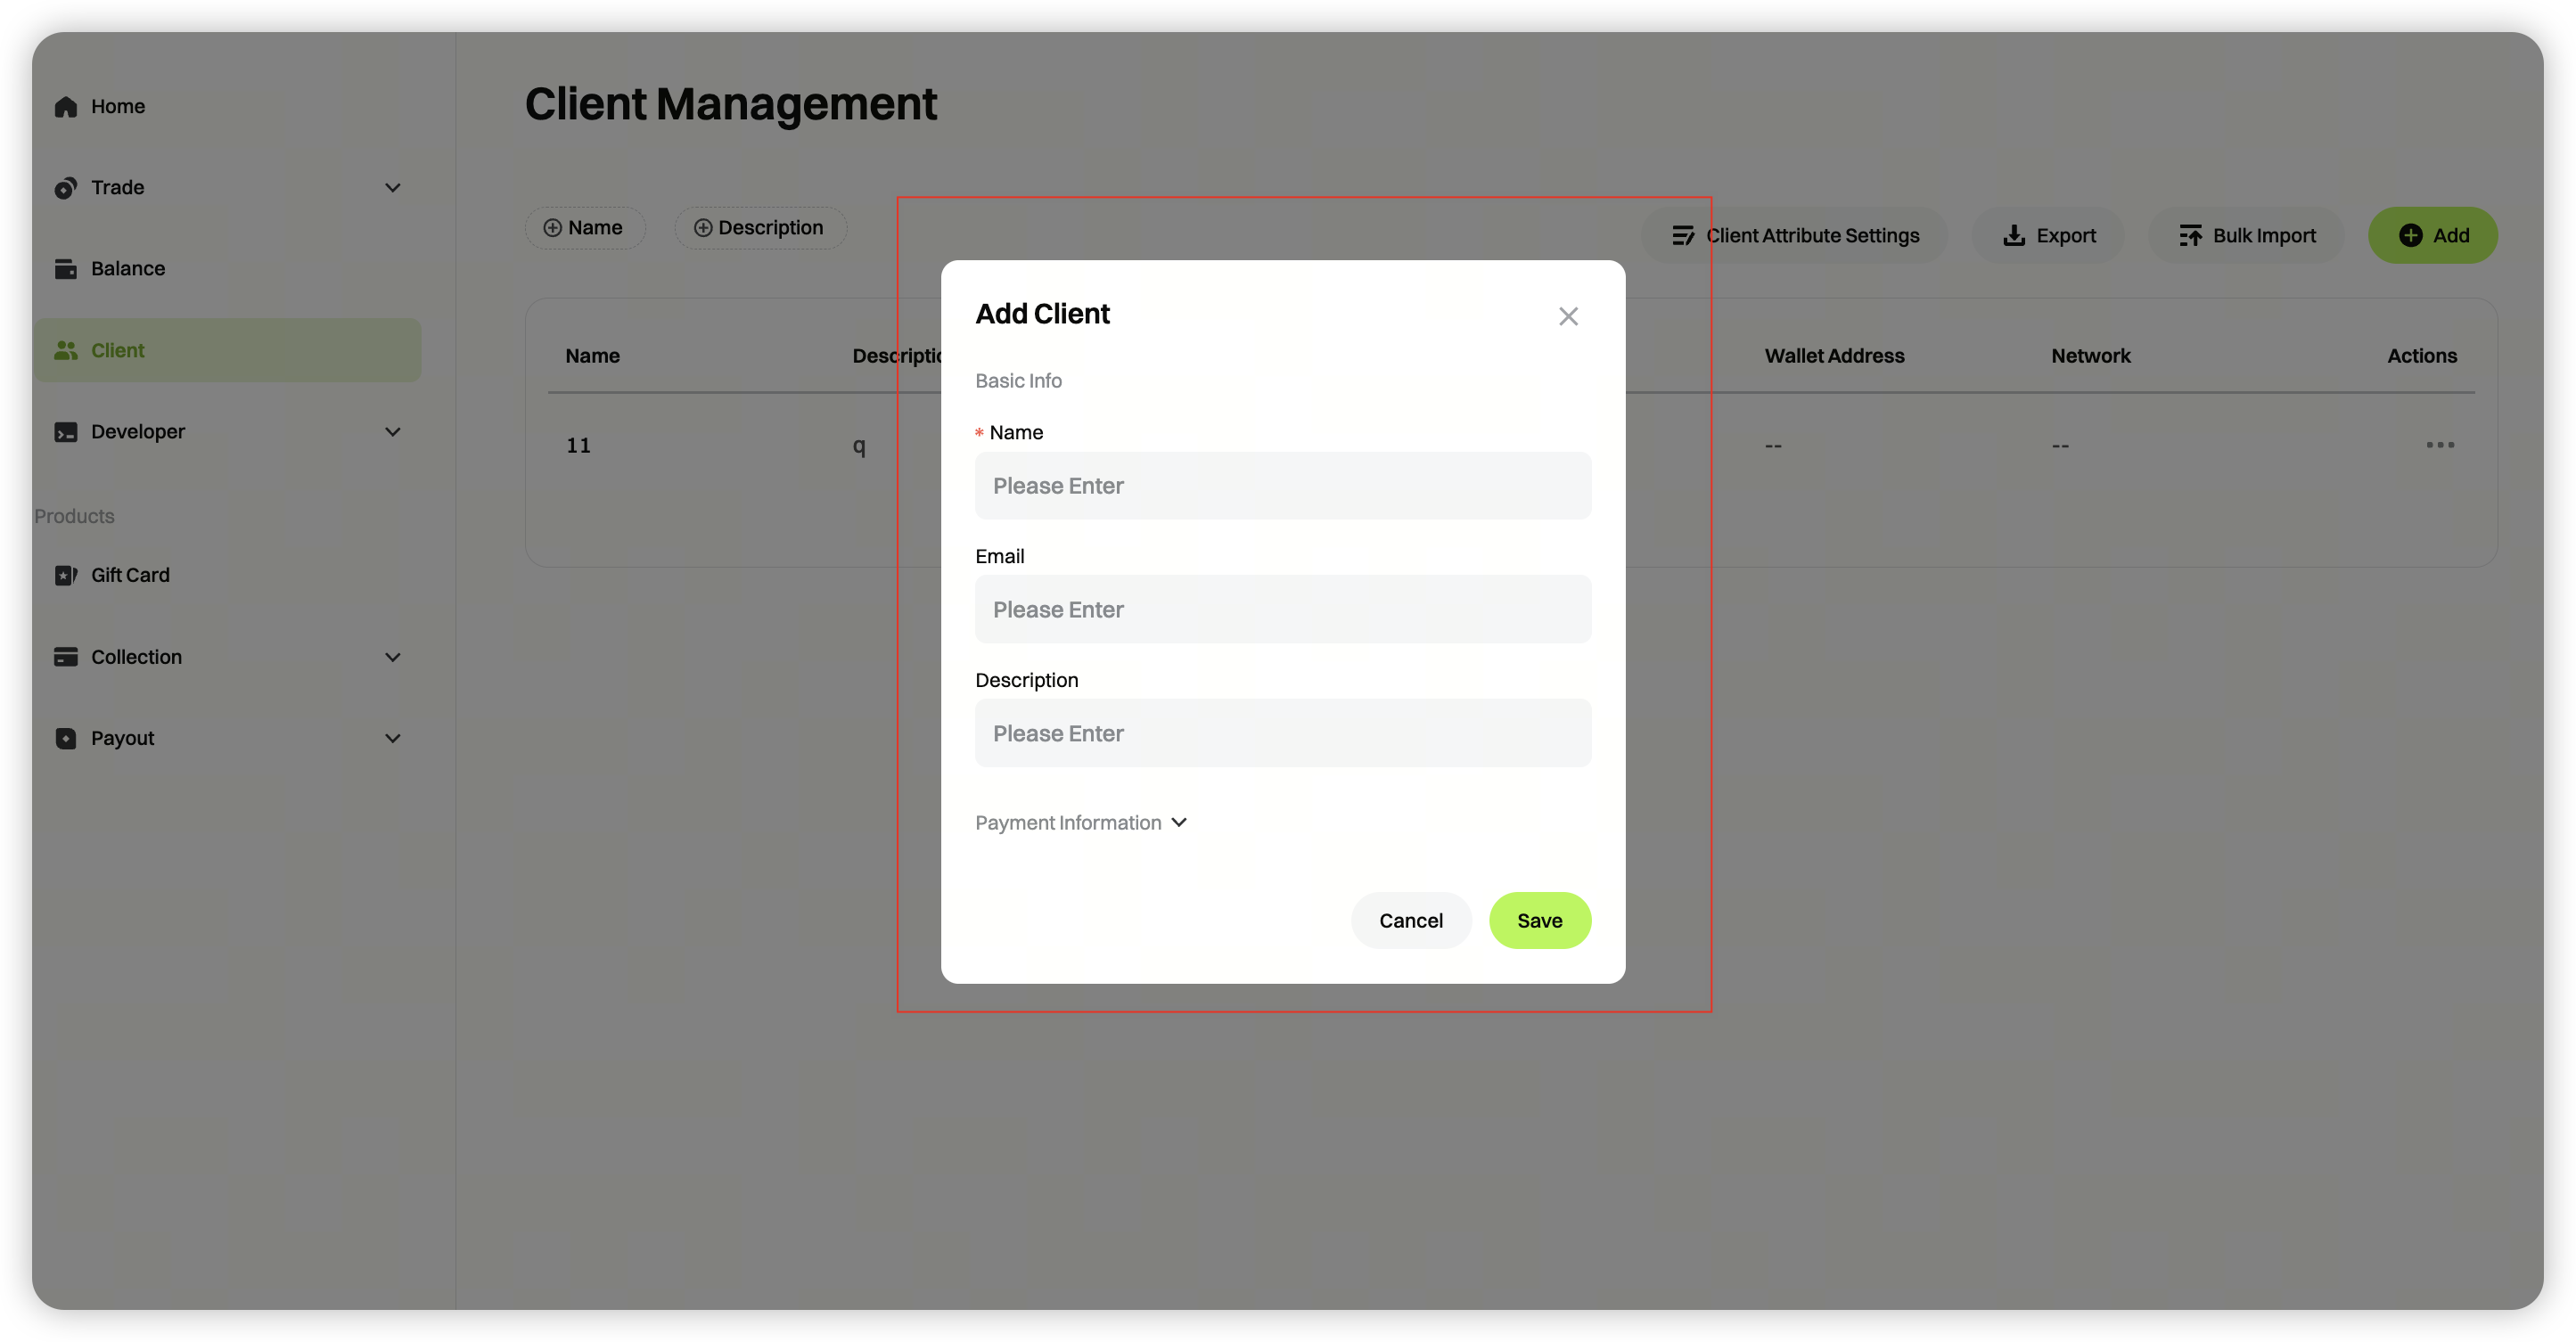This screenshot has height=1342, width=2576.
Task: Click the Home icon in sidebar
Action: point(66,107)
